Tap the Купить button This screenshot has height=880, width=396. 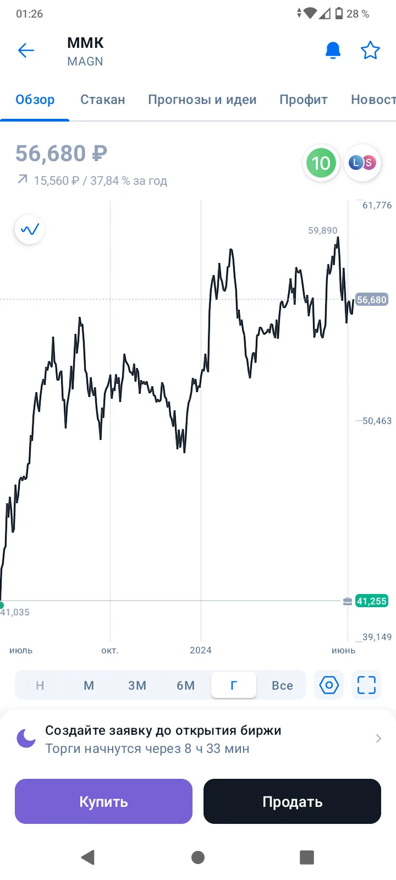[103, 801]
